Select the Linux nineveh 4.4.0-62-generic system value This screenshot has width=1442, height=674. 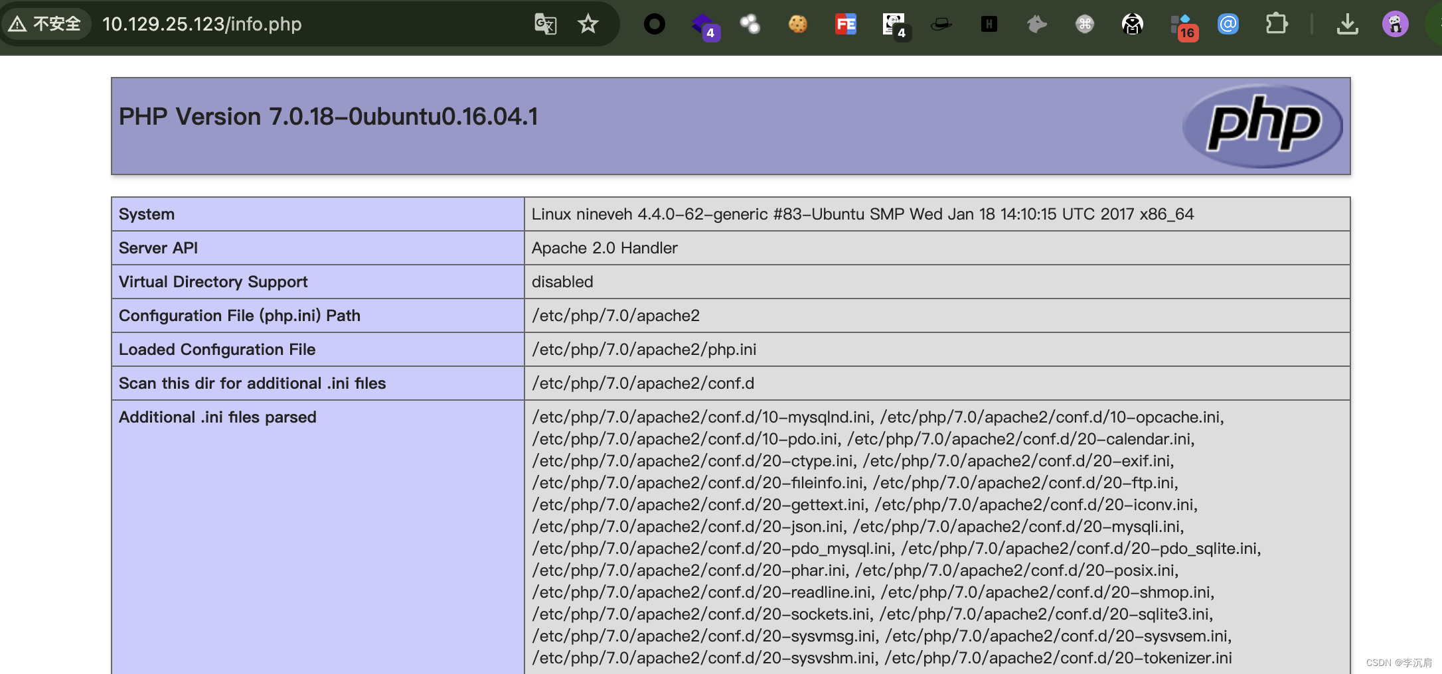click(862, 214)
